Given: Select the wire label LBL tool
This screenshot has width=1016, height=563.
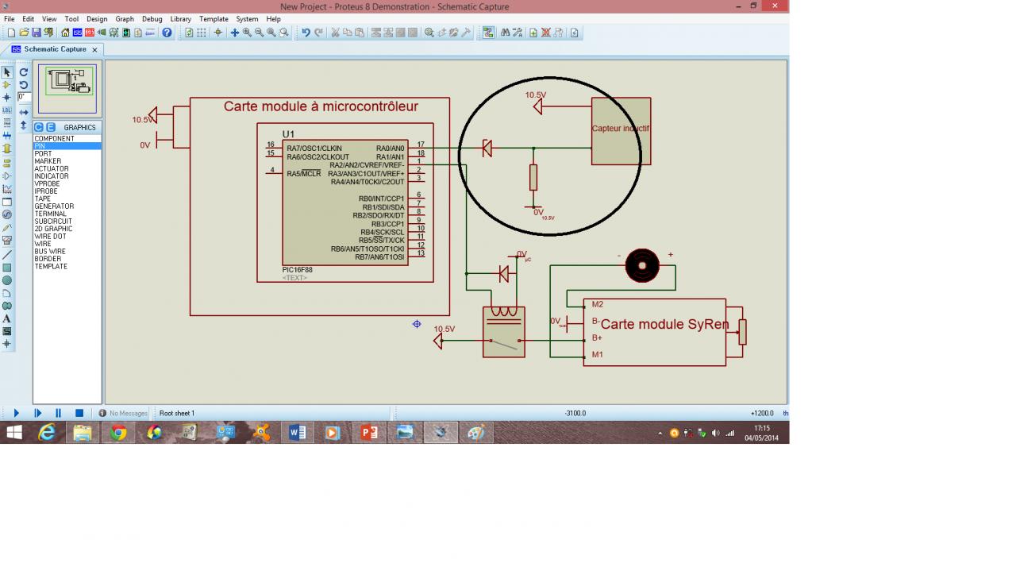Looking at the screenshot, I should click(x=7, y=110).
